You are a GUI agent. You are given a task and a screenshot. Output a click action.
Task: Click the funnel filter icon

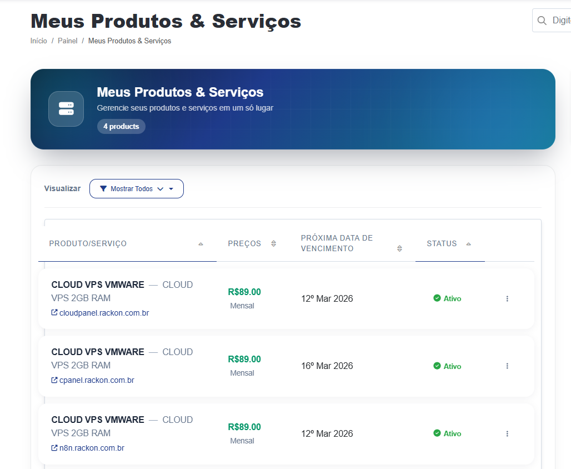[103, 189]
